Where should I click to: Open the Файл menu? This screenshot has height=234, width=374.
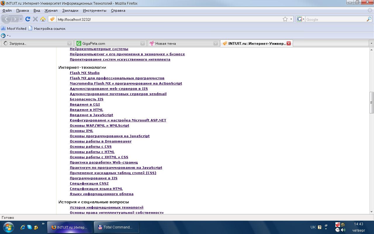click(x=7, y=11)
